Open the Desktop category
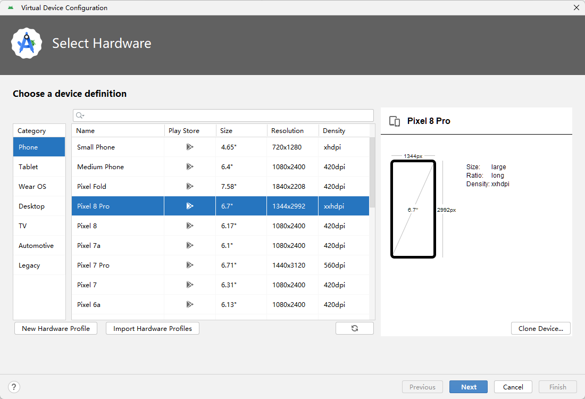The image size is (585, 399). (39, 206)
